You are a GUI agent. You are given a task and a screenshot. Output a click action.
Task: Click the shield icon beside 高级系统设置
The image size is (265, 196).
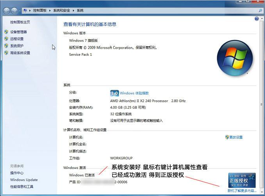point(6,53)
